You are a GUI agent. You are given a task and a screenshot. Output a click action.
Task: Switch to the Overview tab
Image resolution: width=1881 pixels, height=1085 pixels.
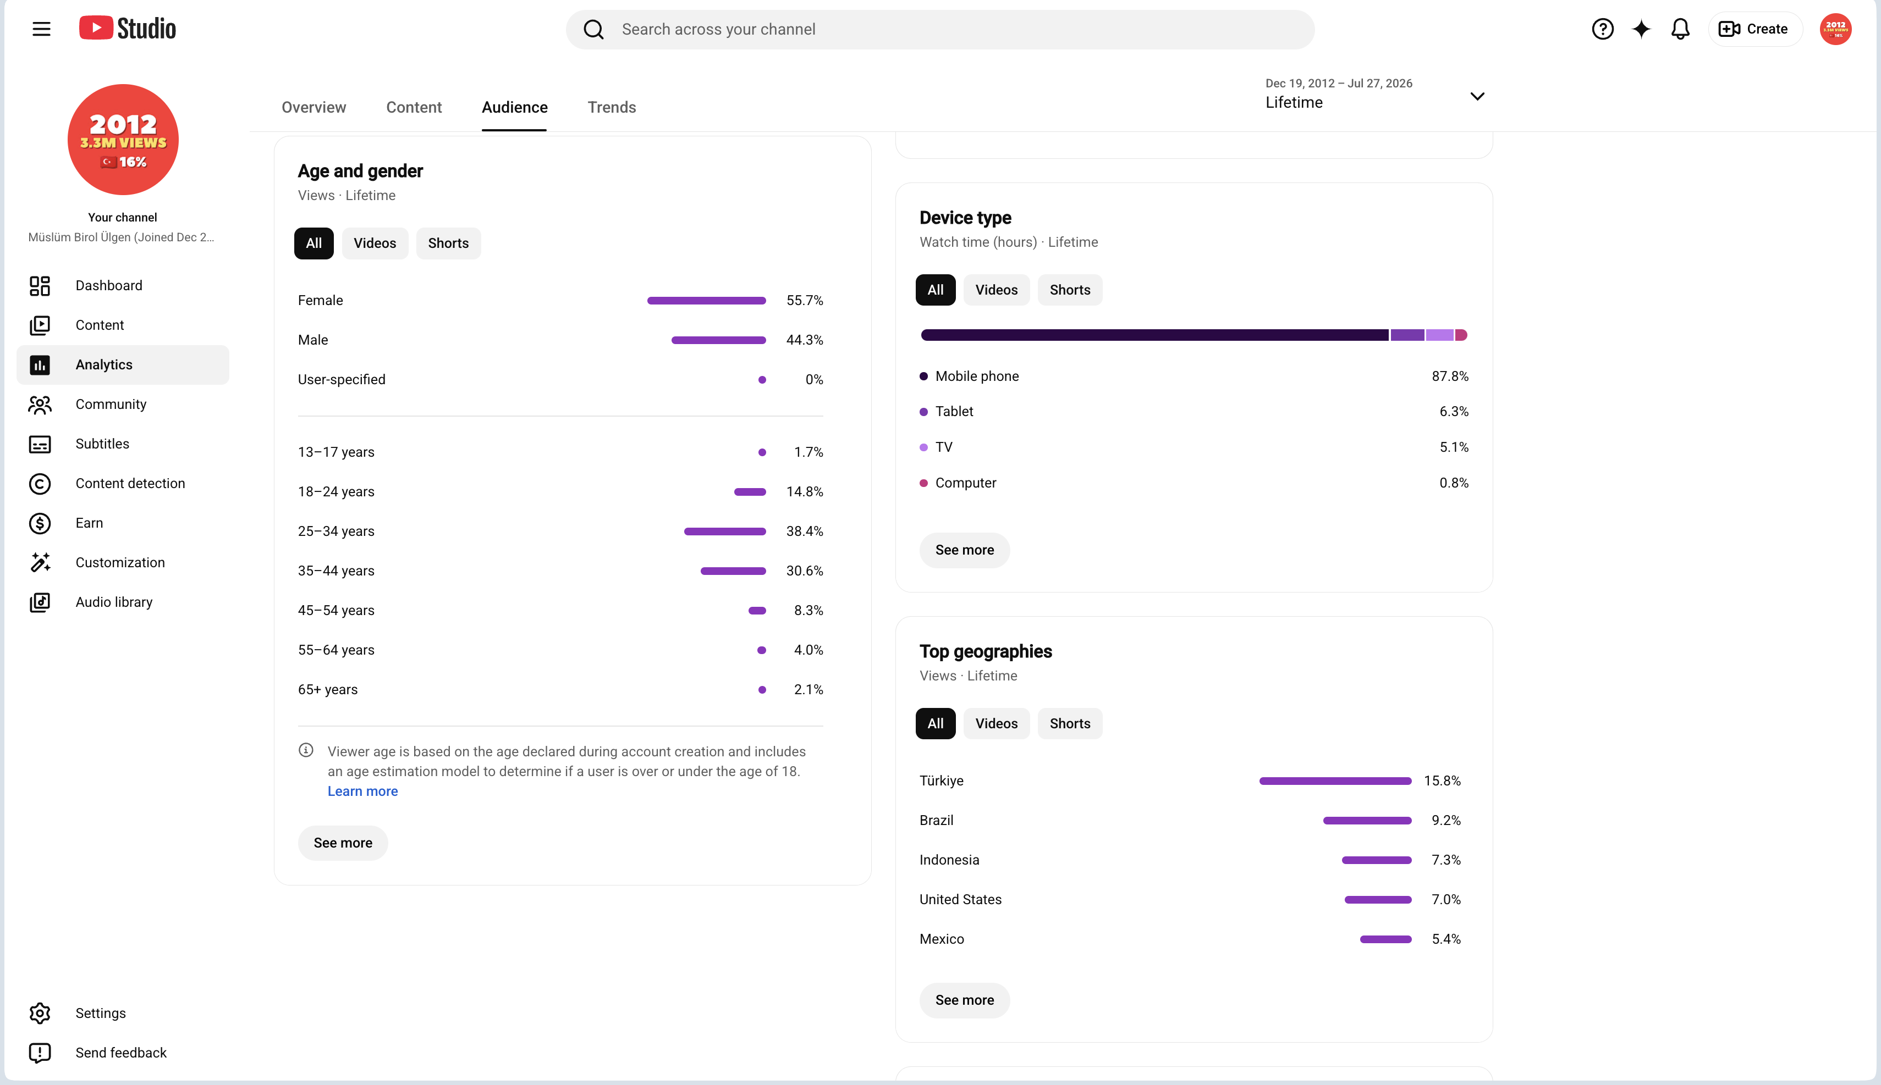pyautogui.click(x=314, y=107)
